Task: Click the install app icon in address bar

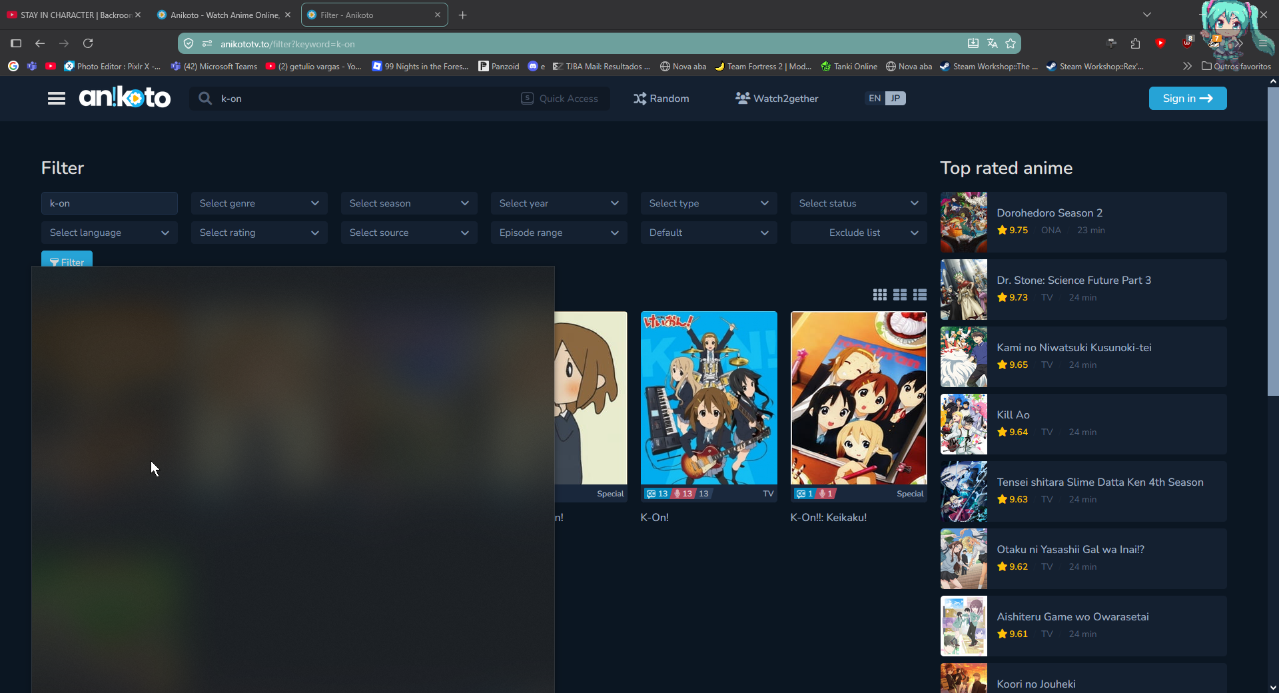Action: click(x=973, y=43)
